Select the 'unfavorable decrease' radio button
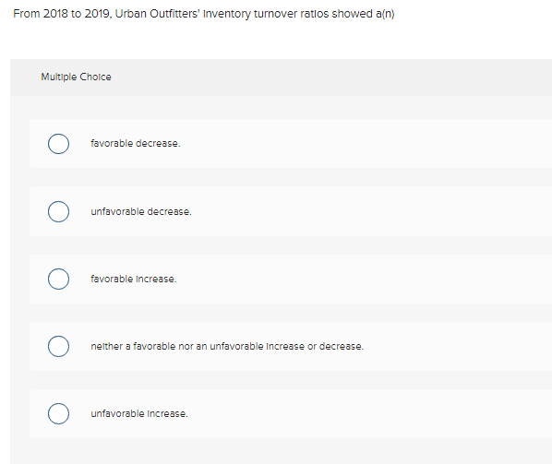552x464 pixels. point(58,211)
